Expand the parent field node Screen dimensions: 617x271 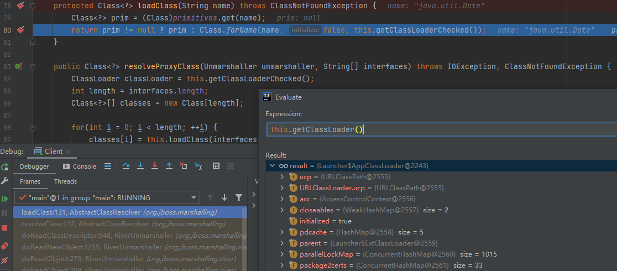point(282,243)
